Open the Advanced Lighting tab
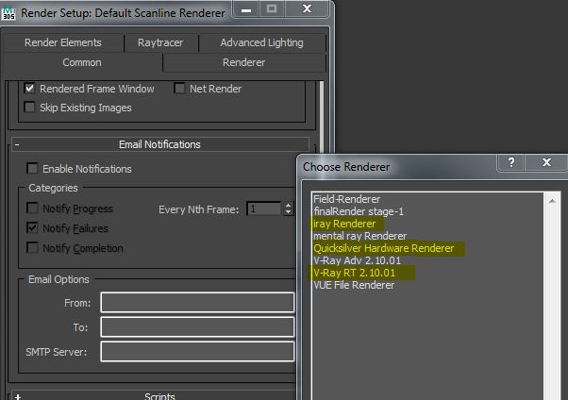The height and width of the screenshot is (400, 568). tap(262, 42)
